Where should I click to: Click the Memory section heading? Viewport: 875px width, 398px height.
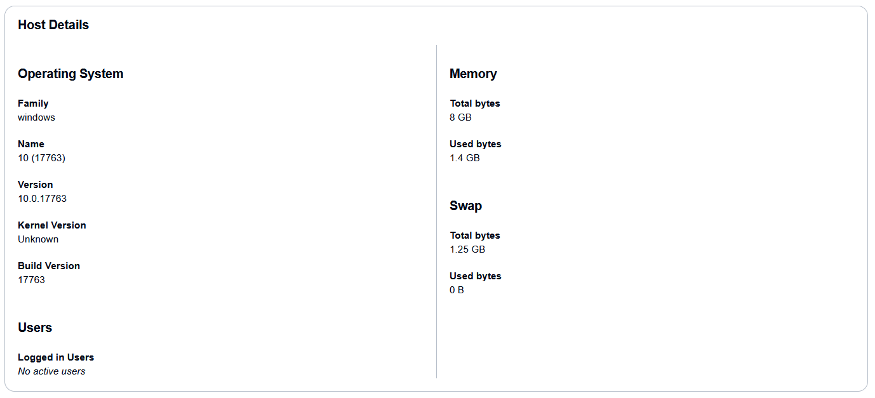[473, 74]
